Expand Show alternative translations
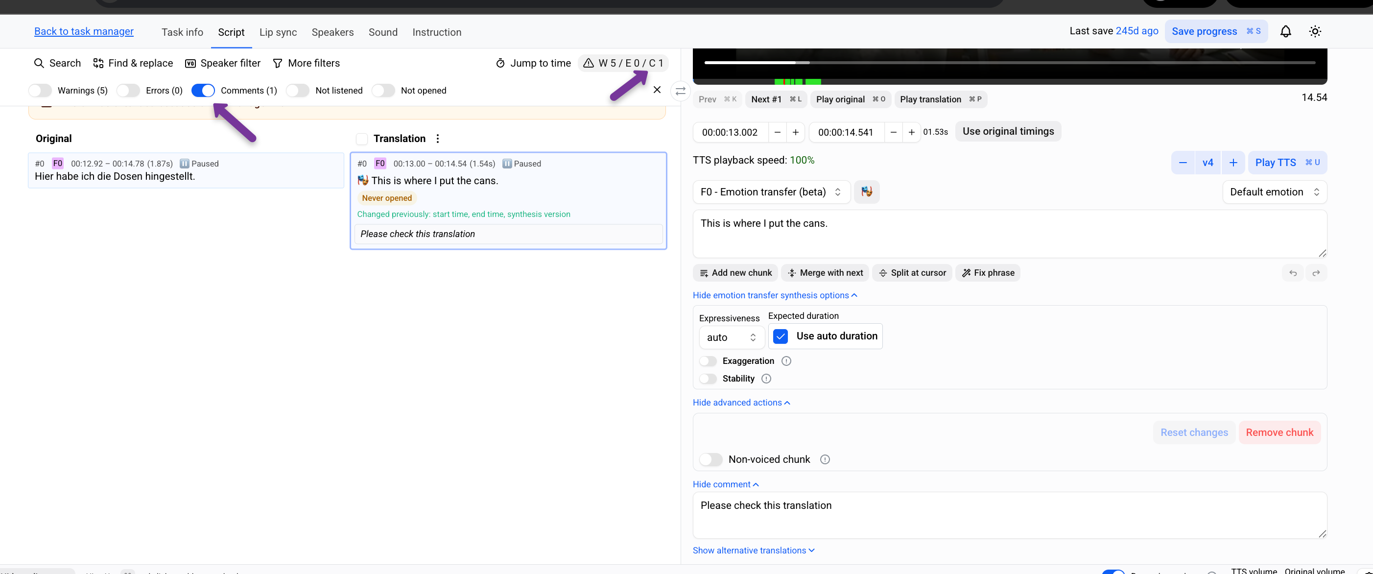The image size is (1373, 574). click(x=754, y=550)
